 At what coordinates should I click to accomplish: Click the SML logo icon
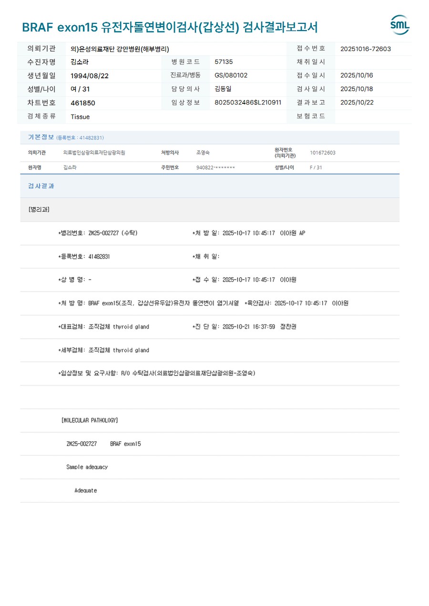click(399, 25)
